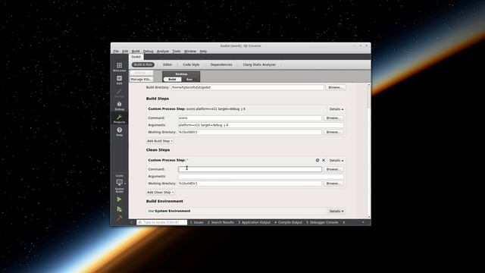Browse for build step command
485x273 pixels.
click(333, 118)
